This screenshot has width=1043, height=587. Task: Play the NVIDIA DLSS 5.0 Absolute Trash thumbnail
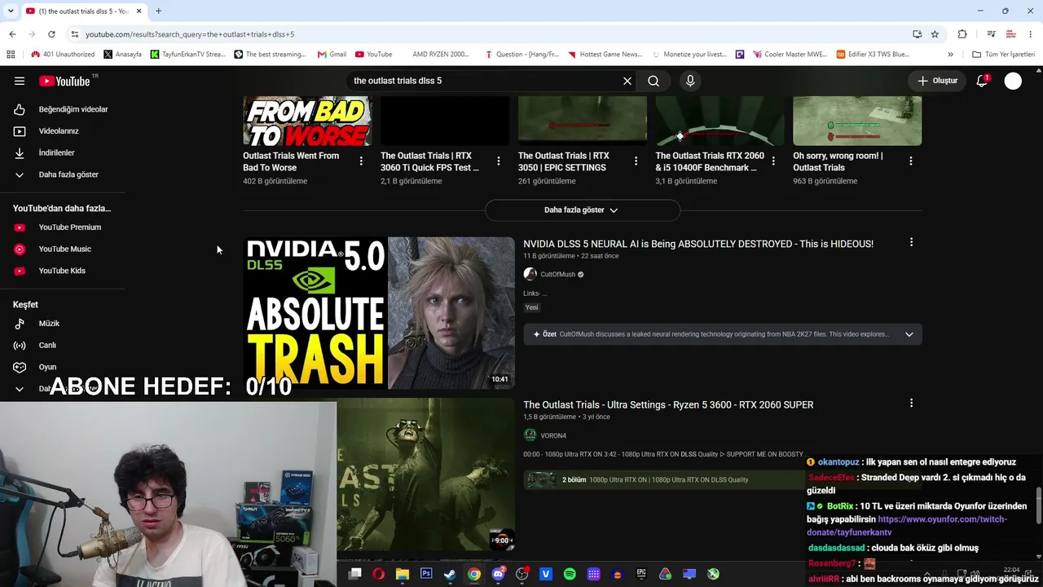point(379,313)
